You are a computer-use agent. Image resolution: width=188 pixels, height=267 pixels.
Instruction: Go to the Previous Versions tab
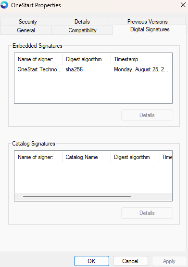click(147, 22)
